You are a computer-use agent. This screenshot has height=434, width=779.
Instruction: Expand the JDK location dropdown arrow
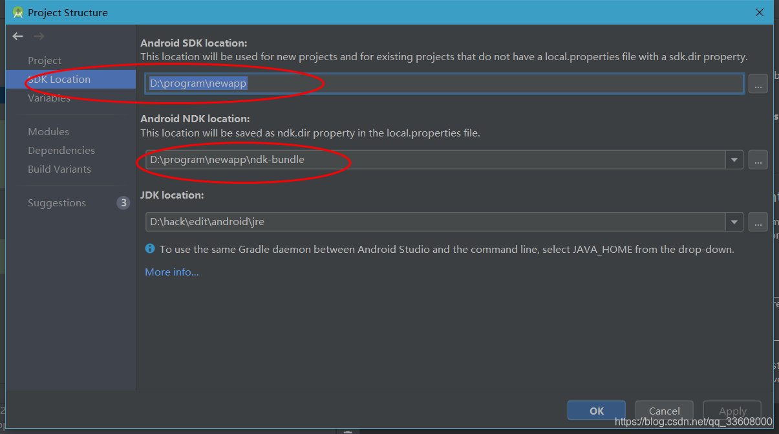point(734,221)
